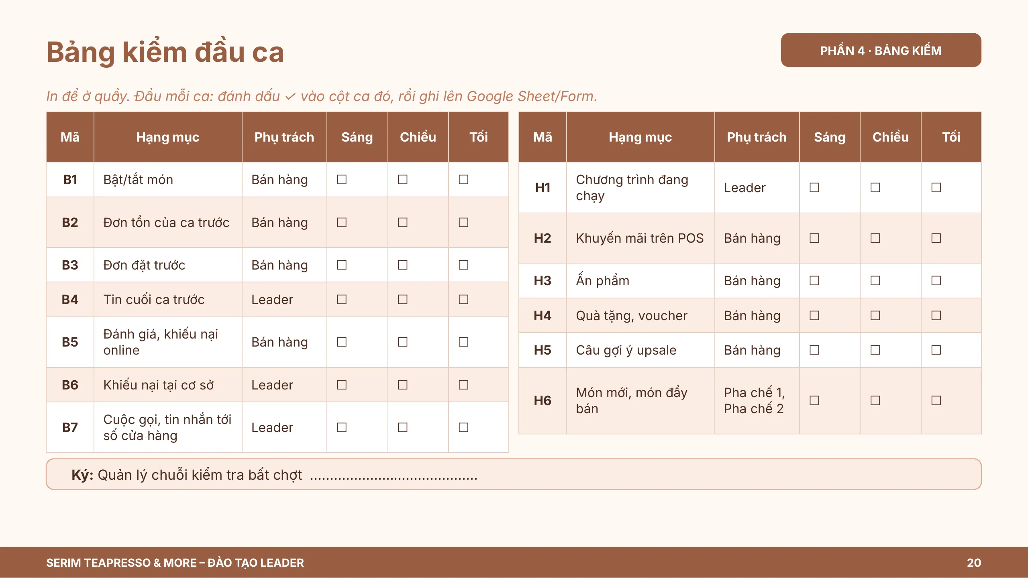Tick Sáng box in row H4 Quà tặng, voucher
The image size is (1028, 578).
point(814,315)
